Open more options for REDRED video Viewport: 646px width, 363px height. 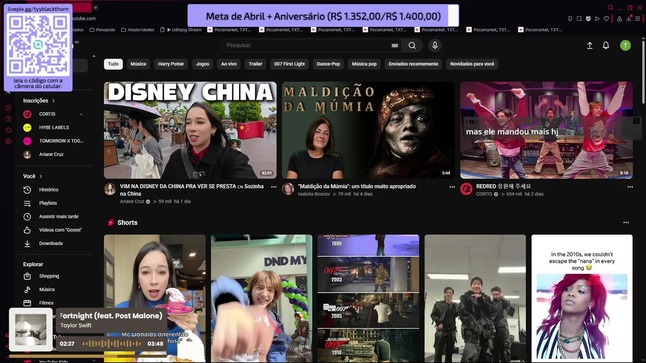coord(630,187)
